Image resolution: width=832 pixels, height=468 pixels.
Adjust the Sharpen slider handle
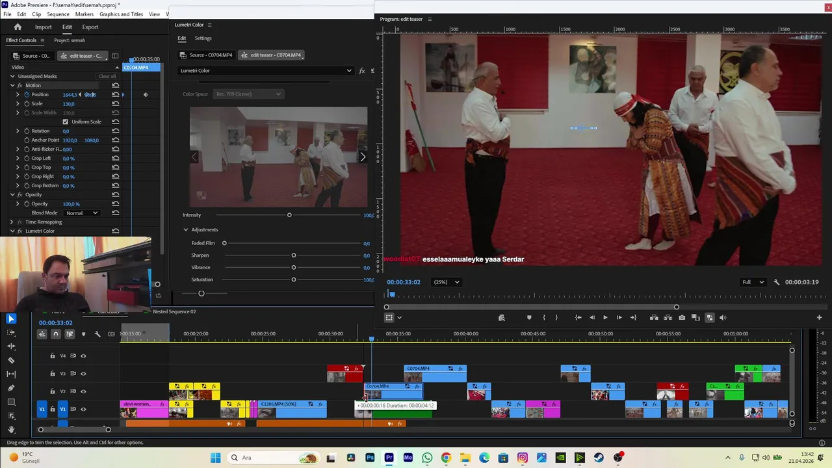[x=294, y=255]
